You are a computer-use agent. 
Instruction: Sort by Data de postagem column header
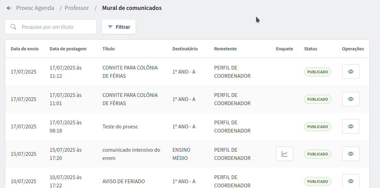(68, 49)
